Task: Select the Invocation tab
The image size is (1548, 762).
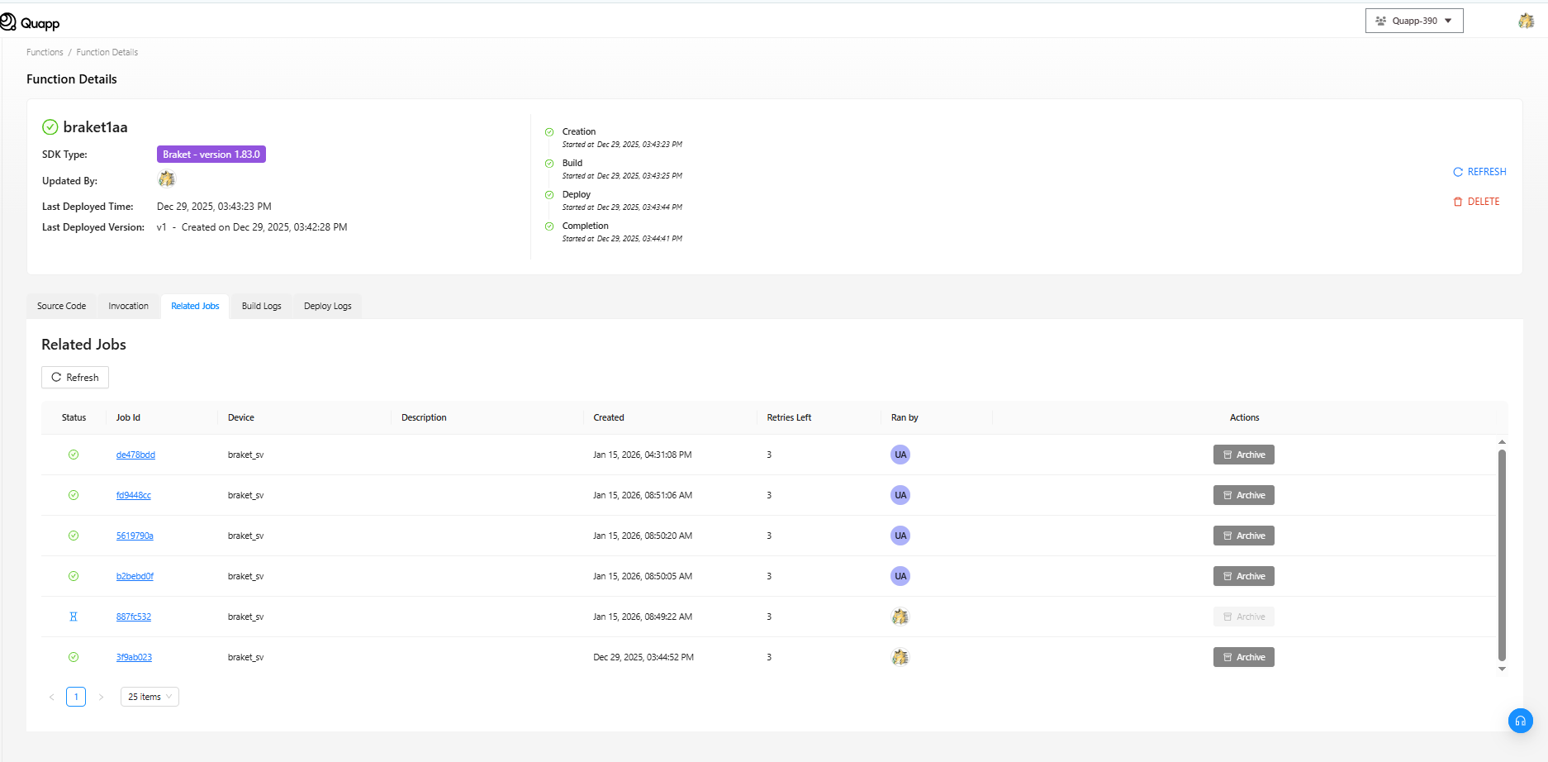Action: pos(128,306)
